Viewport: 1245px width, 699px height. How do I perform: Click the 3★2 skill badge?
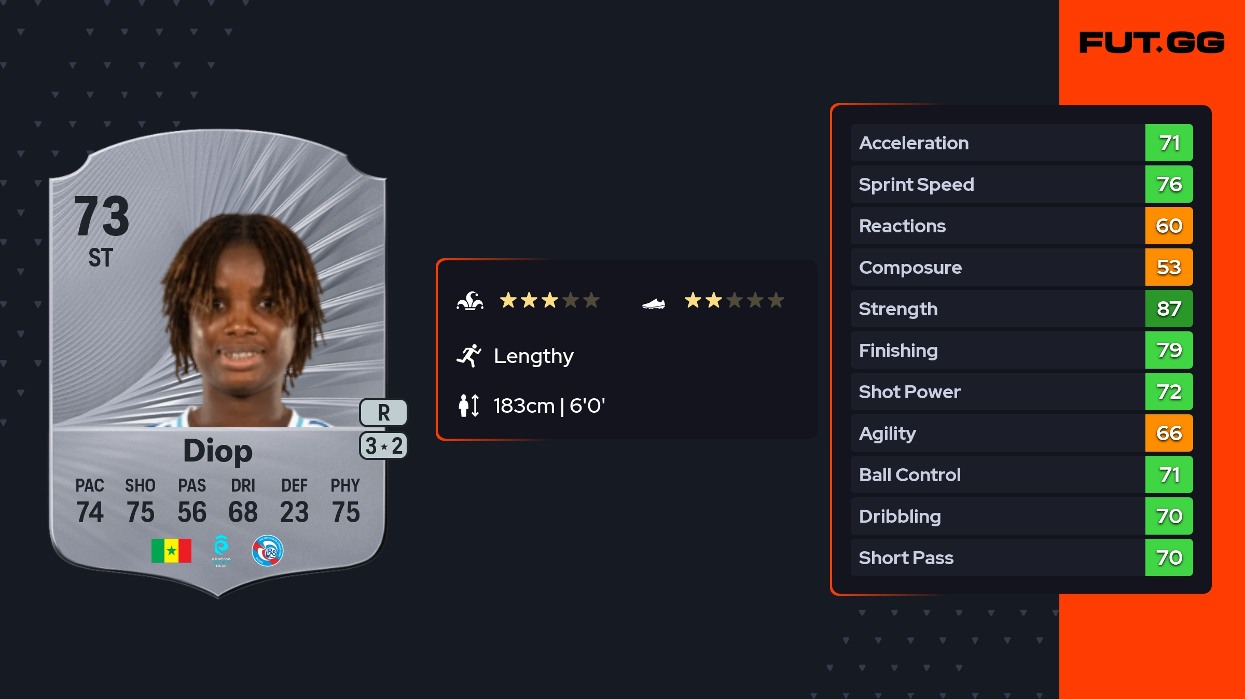tap(383, 446)
